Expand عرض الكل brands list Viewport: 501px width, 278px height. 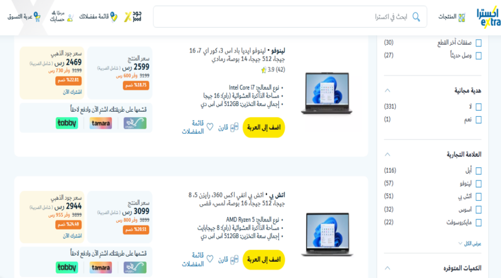[470, 244]
